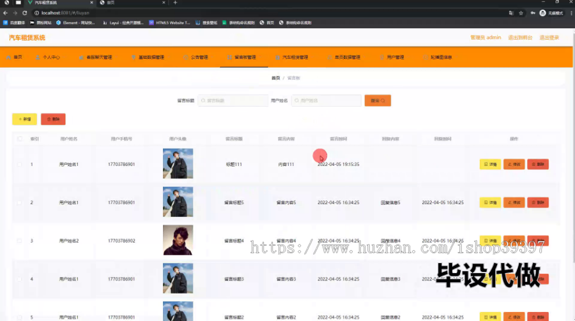Click the 退出到前台 link

(x=520, y=38)
